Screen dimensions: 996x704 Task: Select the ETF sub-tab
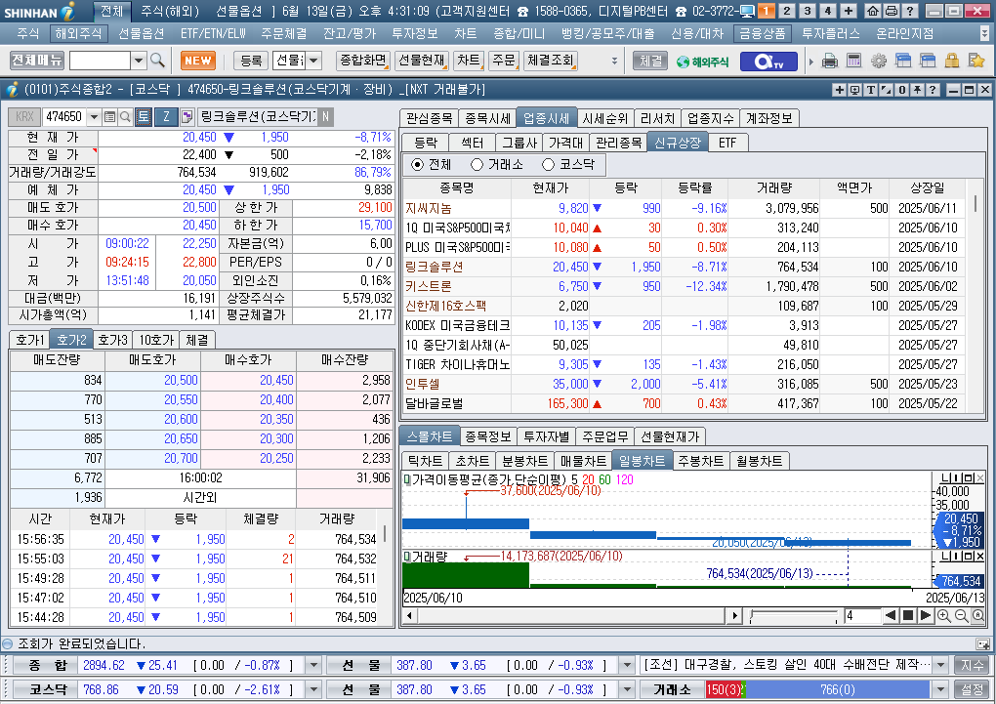coord(727,143)
